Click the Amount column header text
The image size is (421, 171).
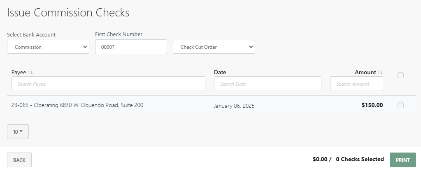pos(365,72)
